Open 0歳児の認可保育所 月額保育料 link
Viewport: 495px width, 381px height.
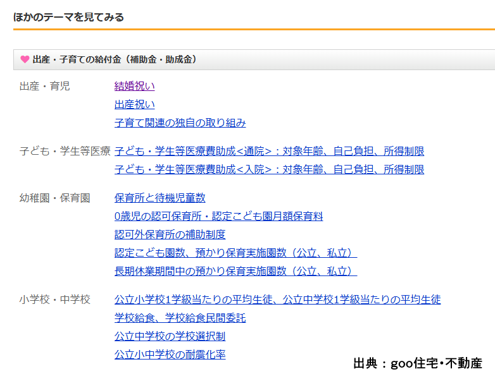pyautogui.click(x=218, y=216)
